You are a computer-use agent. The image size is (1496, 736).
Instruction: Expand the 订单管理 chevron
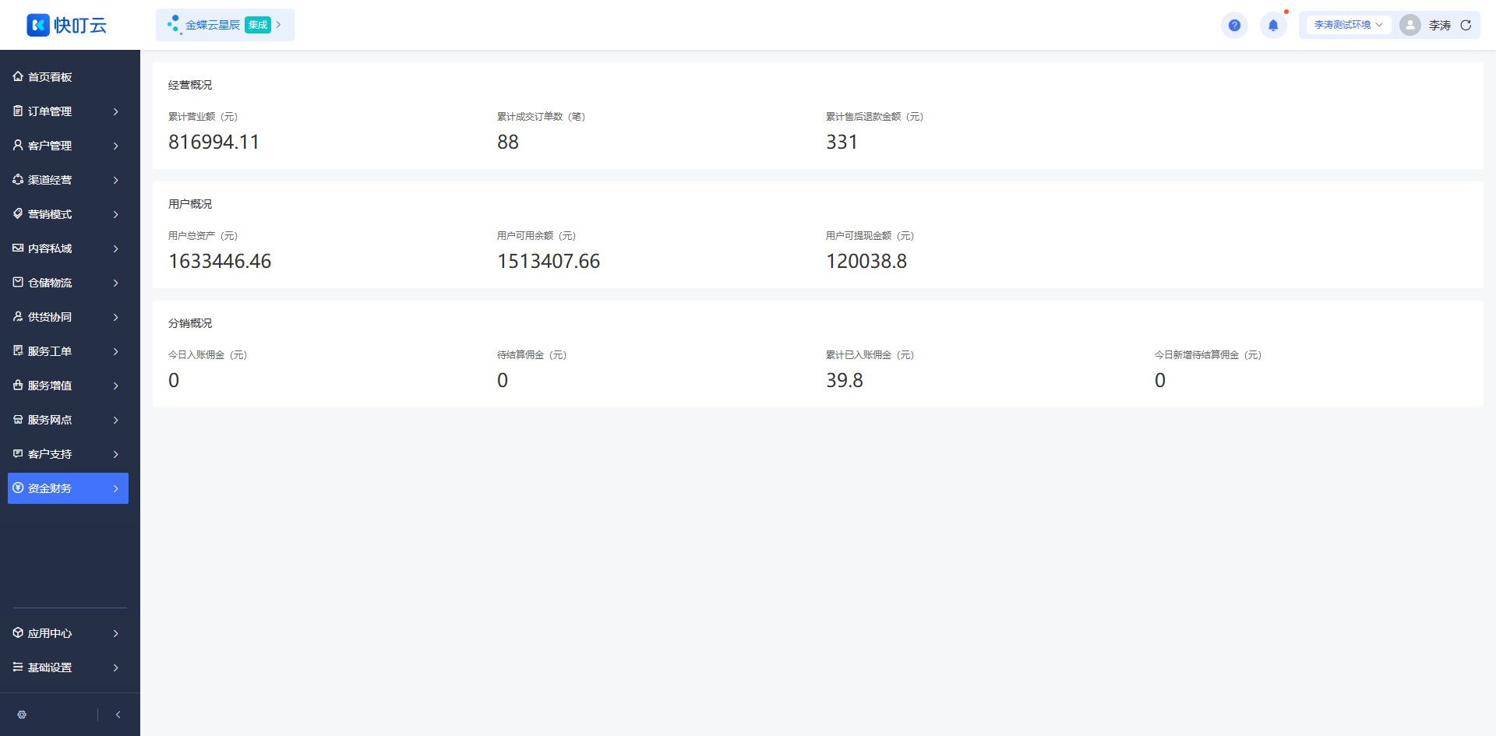click(115, 111)
